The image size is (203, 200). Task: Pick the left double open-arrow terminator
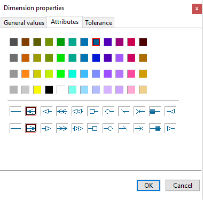[x=62, y=111]
